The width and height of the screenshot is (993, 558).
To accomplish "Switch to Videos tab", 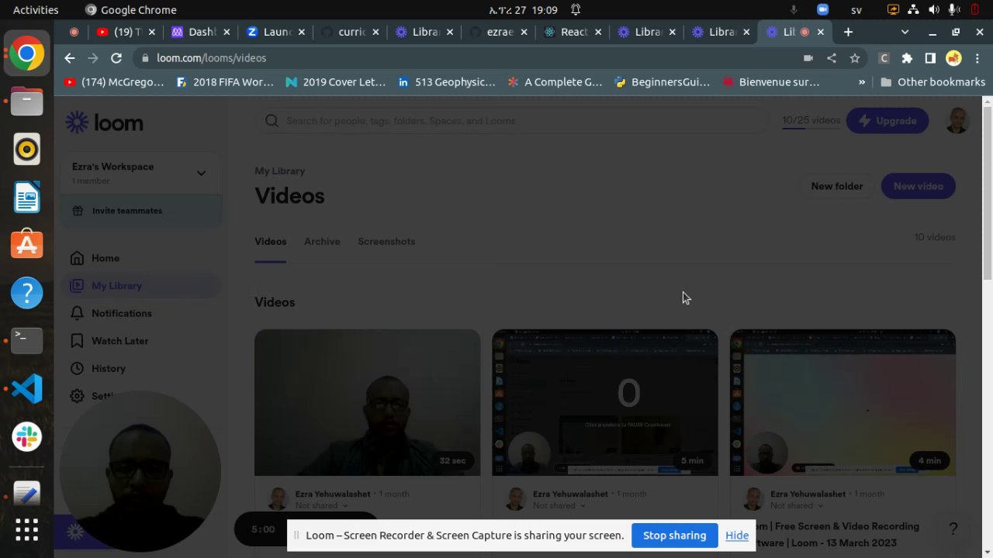I will pos(270,242).
